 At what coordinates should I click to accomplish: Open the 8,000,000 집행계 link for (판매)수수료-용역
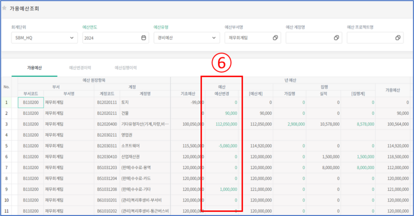click(x=365, y=168)
